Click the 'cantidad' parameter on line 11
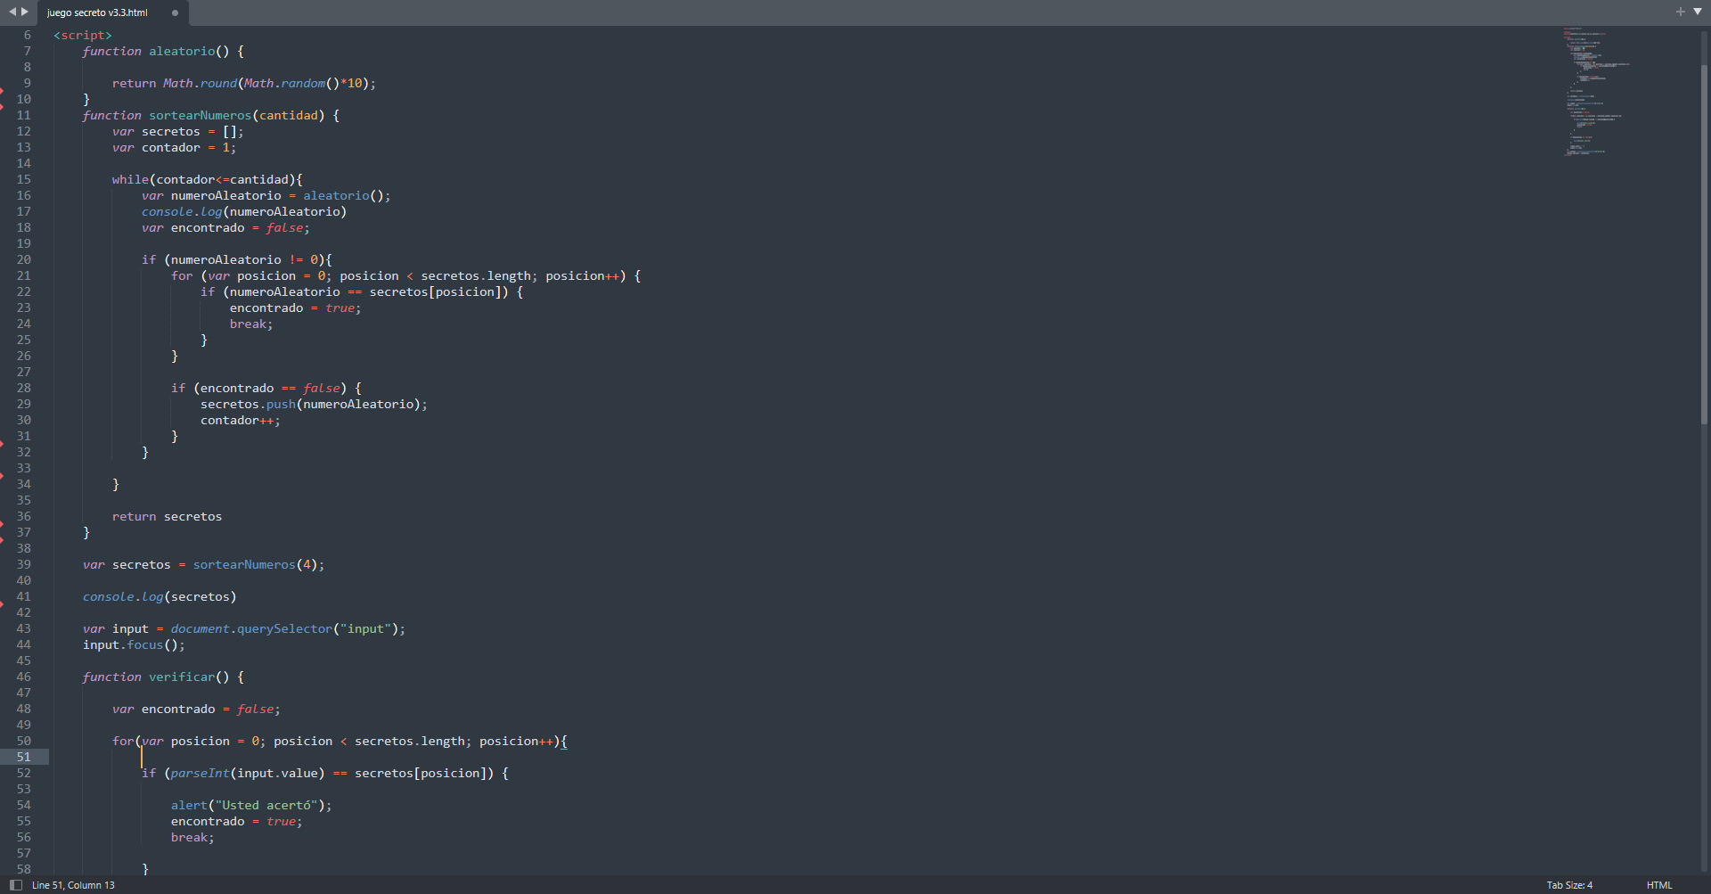The width and height of the screenshot is (1711, 894). click(289, 115)
